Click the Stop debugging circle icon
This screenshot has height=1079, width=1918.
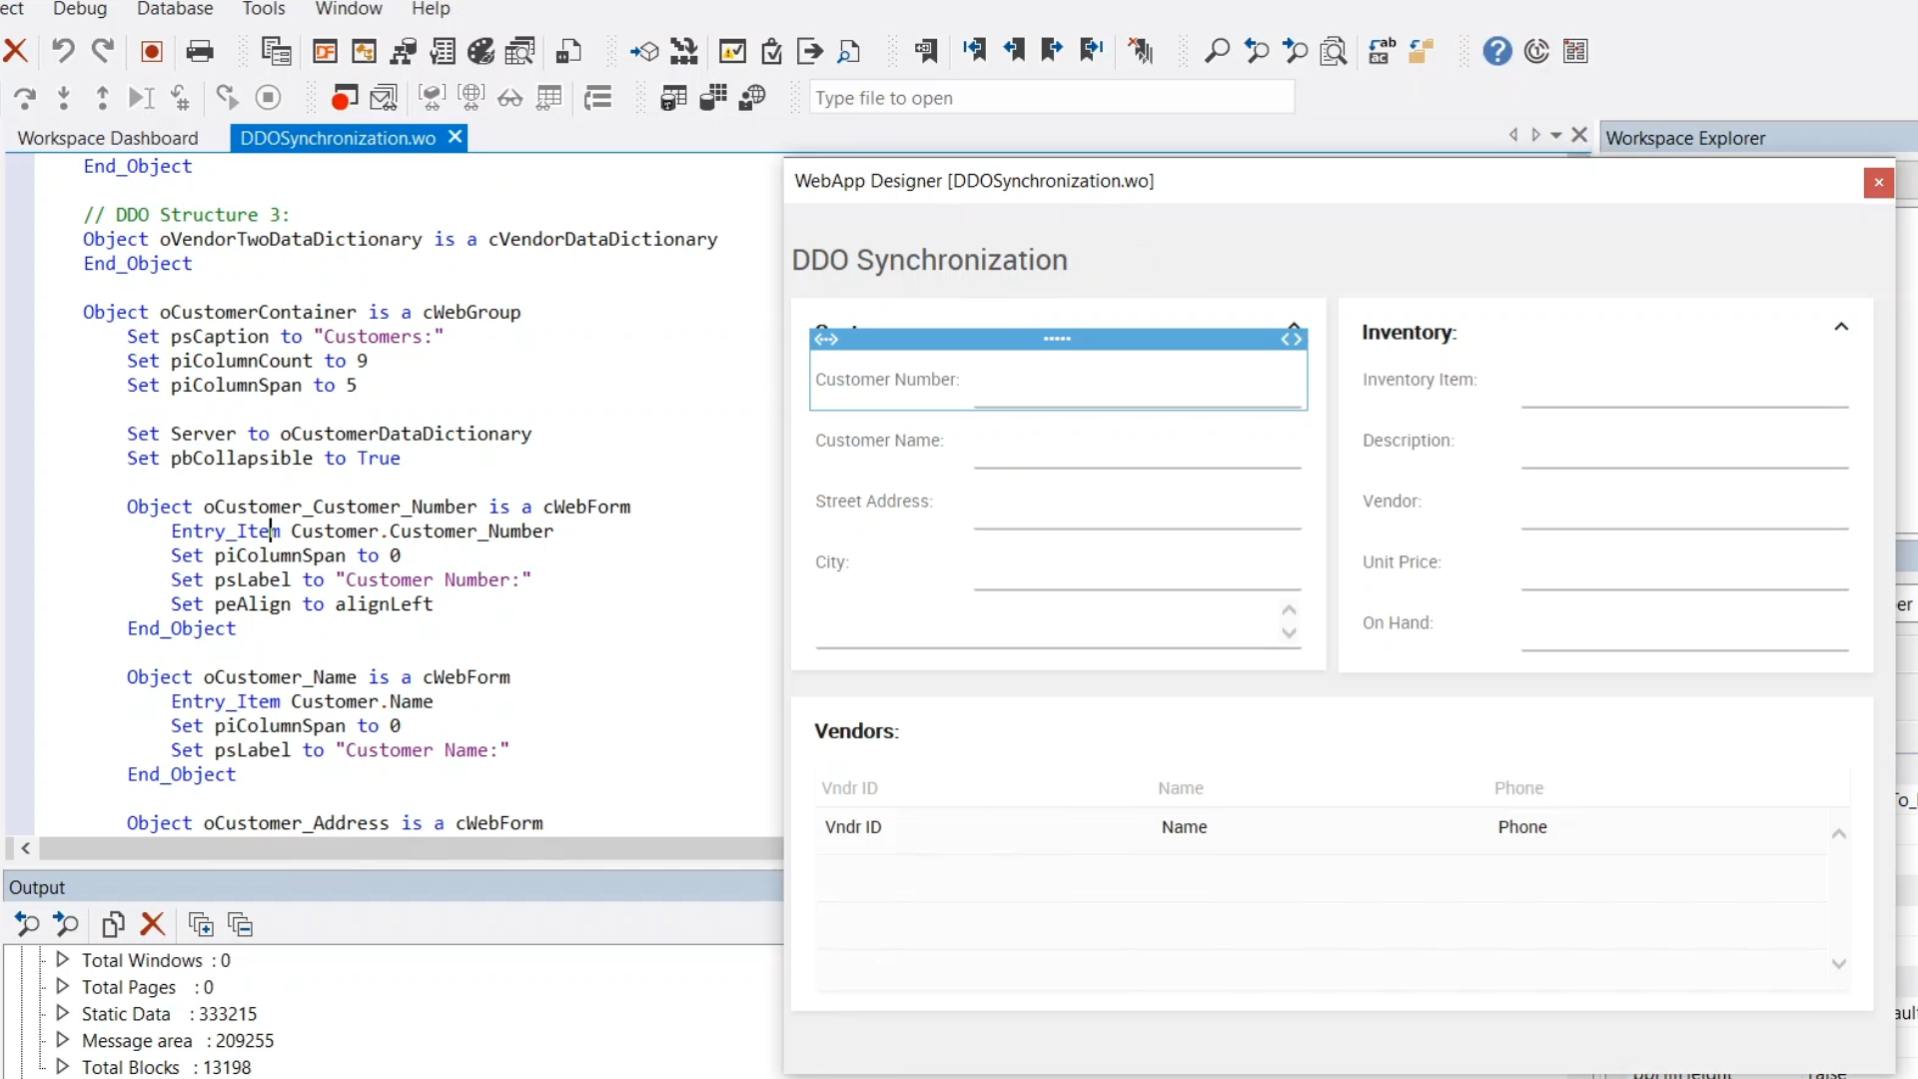tap(268, 97)
